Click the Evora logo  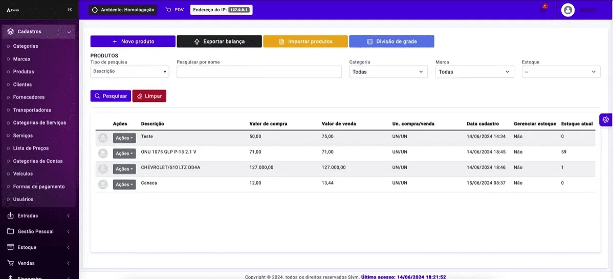(13, 10)
